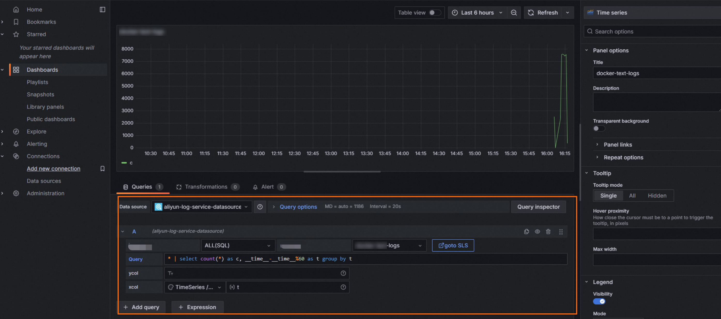Switch to Queries tab
The height and width of the screenshot is (319, 721).
click(x=143, y=187)
